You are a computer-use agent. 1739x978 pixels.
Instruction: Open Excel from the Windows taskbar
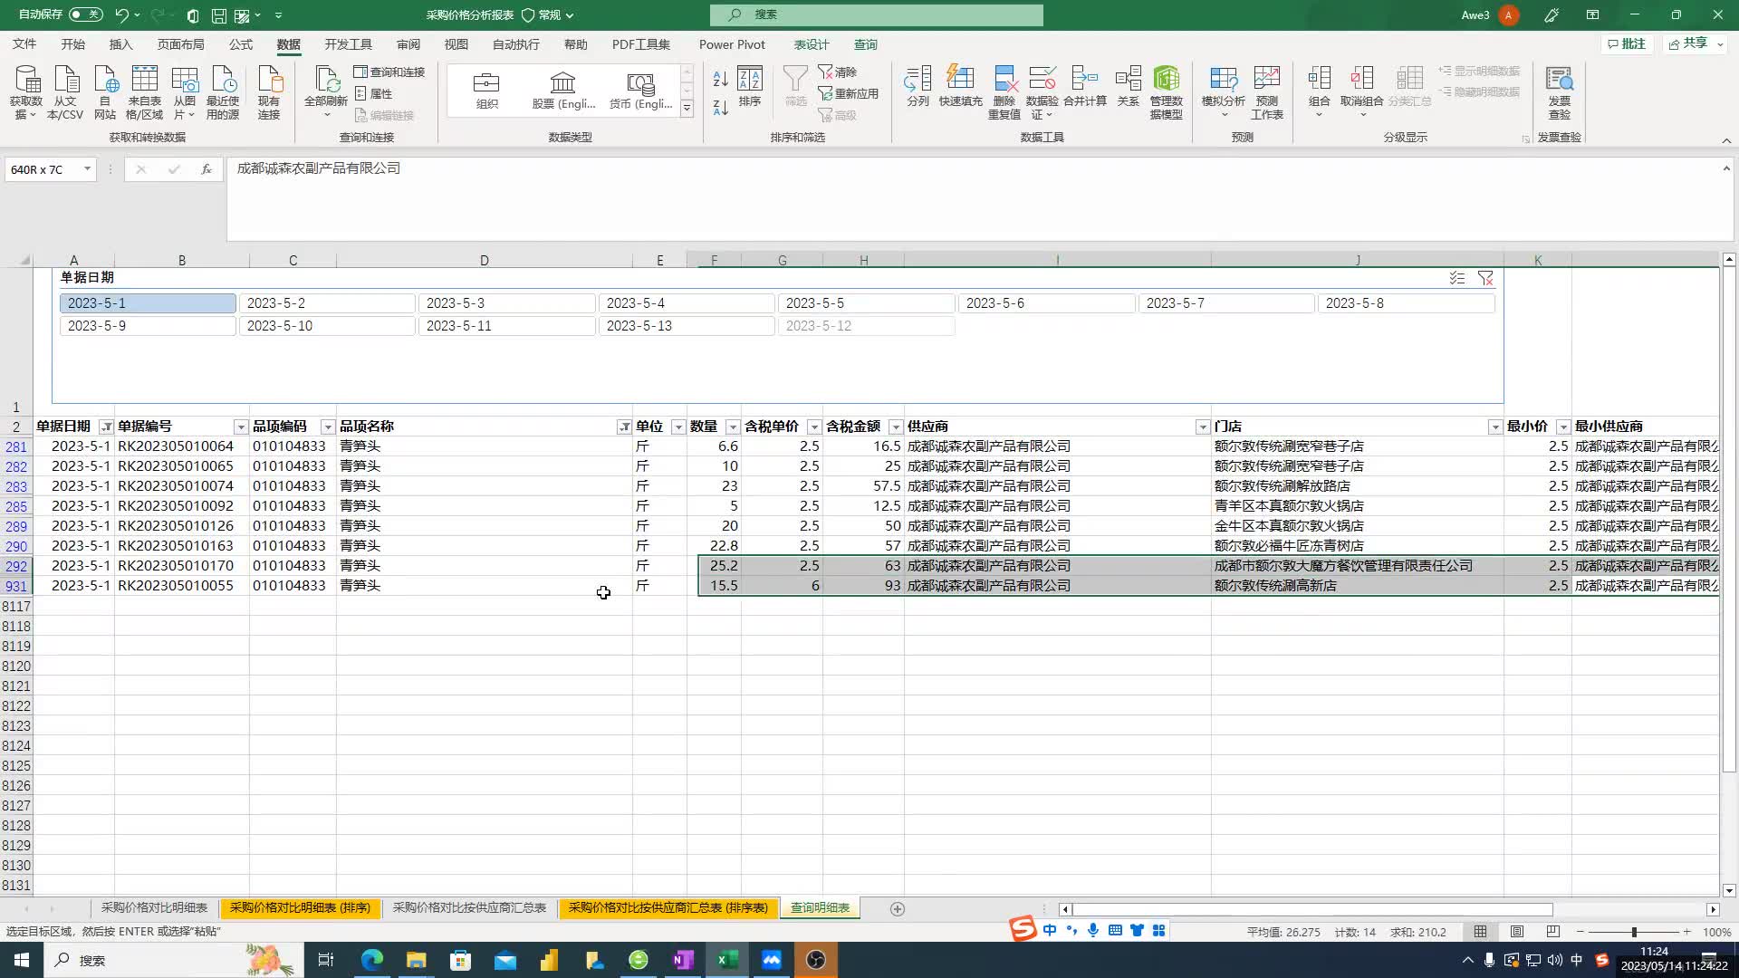(x=727, y=960)
